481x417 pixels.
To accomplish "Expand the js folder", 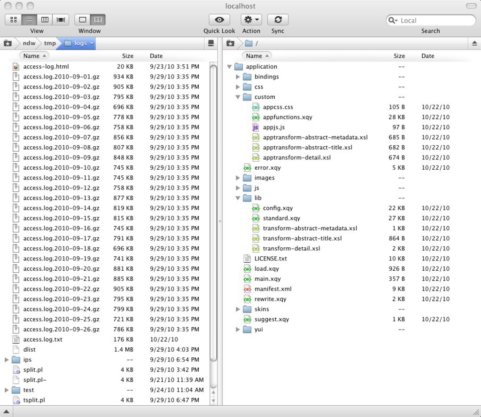I will (238, 188).
